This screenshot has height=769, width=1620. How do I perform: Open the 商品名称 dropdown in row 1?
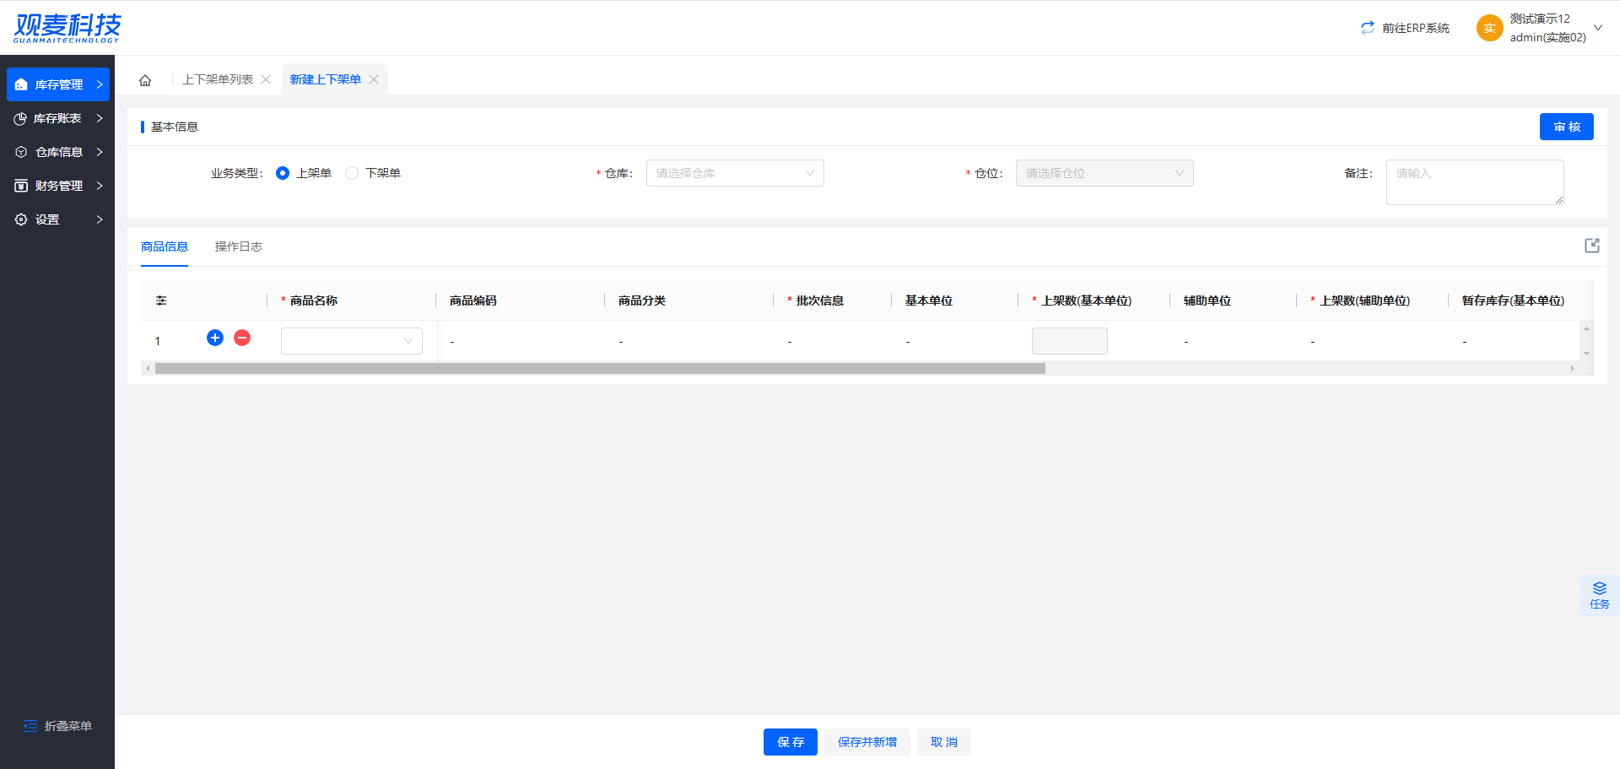(351, 341)
